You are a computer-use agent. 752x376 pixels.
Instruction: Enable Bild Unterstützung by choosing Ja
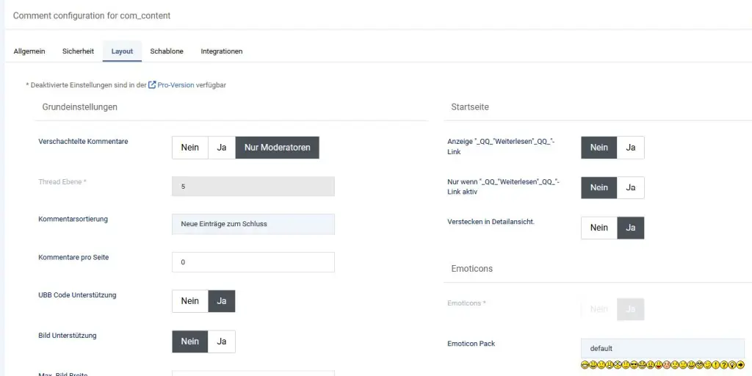(221, 341)
